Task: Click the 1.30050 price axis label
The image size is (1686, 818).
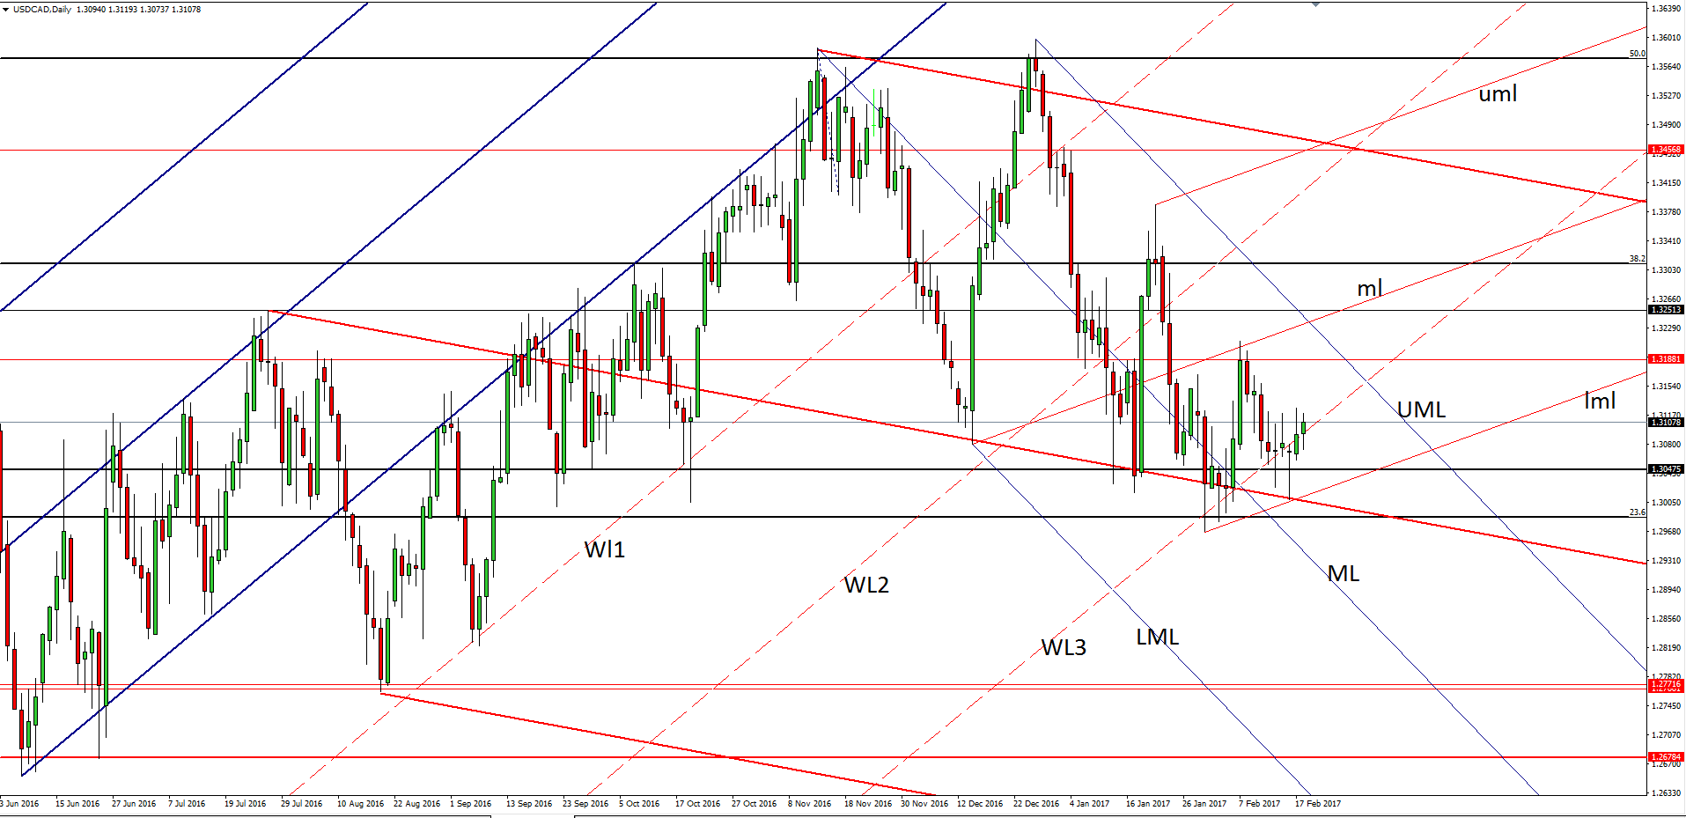Action: click(1666, 503)
